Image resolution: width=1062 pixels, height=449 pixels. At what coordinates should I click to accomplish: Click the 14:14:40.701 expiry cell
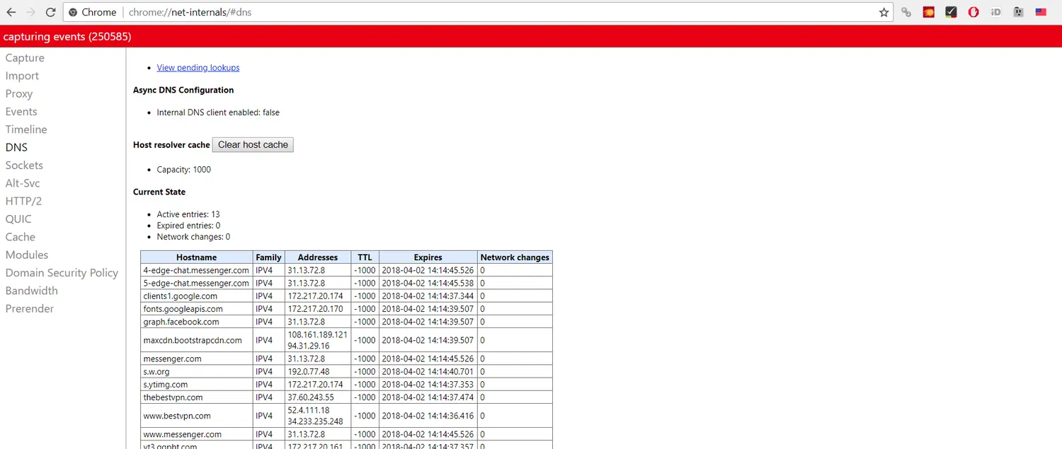tap(428, 371)
